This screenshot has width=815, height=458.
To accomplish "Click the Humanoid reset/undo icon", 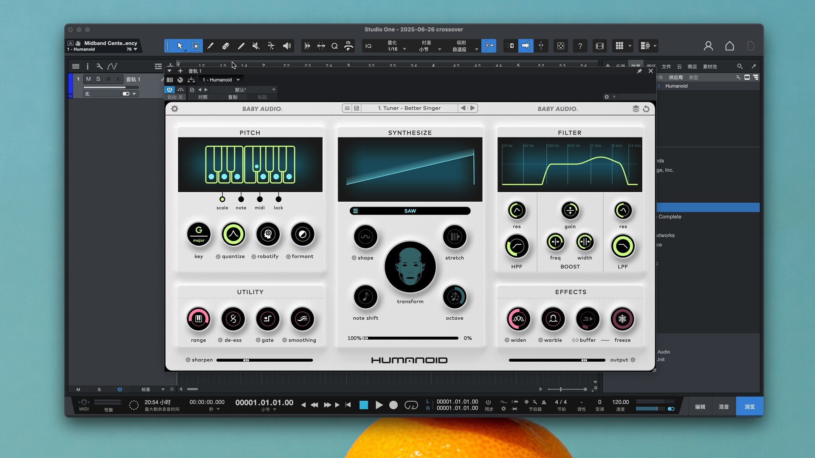I will coord(646,109).
